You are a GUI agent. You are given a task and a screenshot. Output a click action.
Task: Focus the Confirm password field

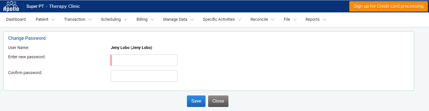[x=144, y=76]
